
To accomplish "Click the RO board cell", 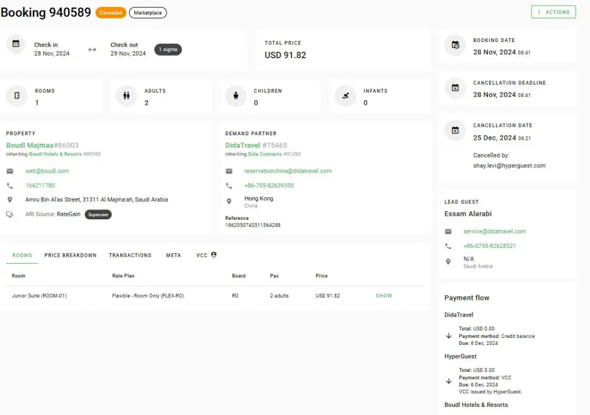I will (x=235, y=296).
